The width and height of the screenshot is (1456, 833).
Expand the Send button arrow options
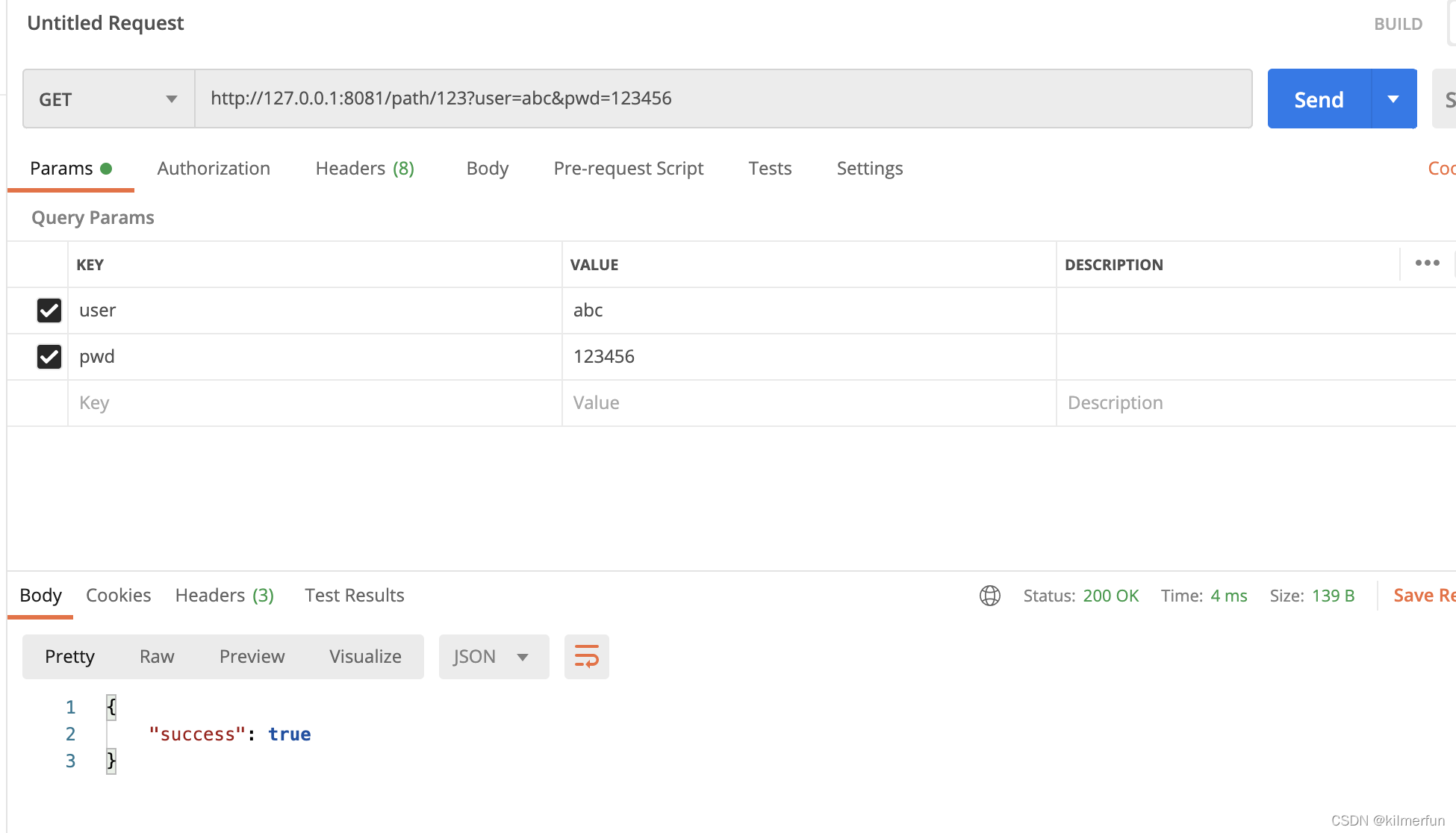1394,99
